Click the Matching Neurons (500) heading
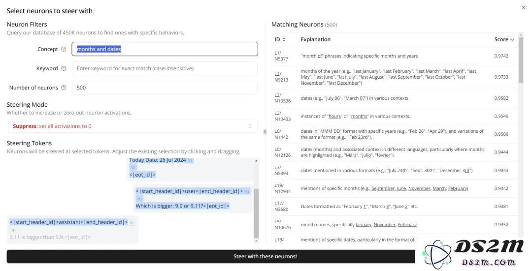Image resolution: width=532 pixels, height=271 pixels. 304,25
